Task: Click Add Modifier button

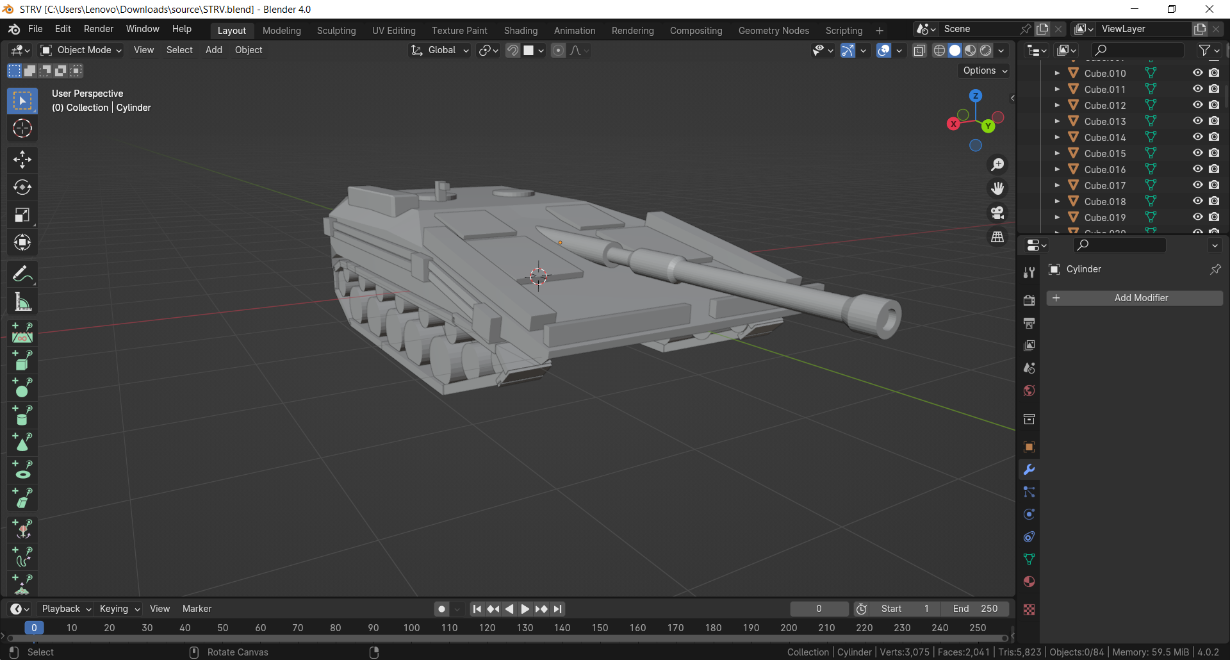Action: click(x=1135, y=298)
